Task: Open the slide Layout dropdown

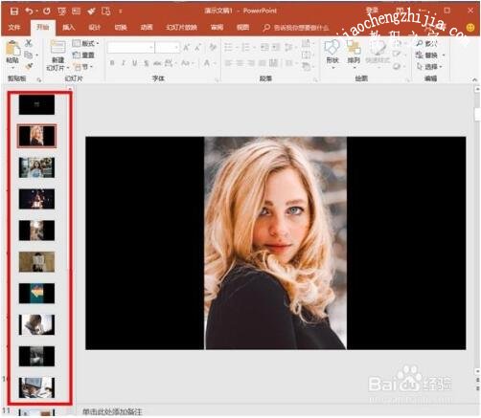Action: [x=85, y=43]
